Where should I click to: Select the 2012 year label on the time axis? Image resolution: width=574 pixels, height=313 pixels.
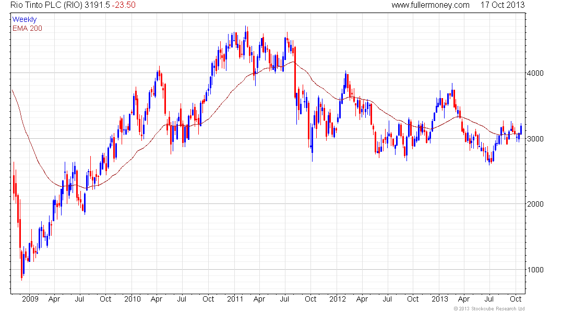[338, 299]
